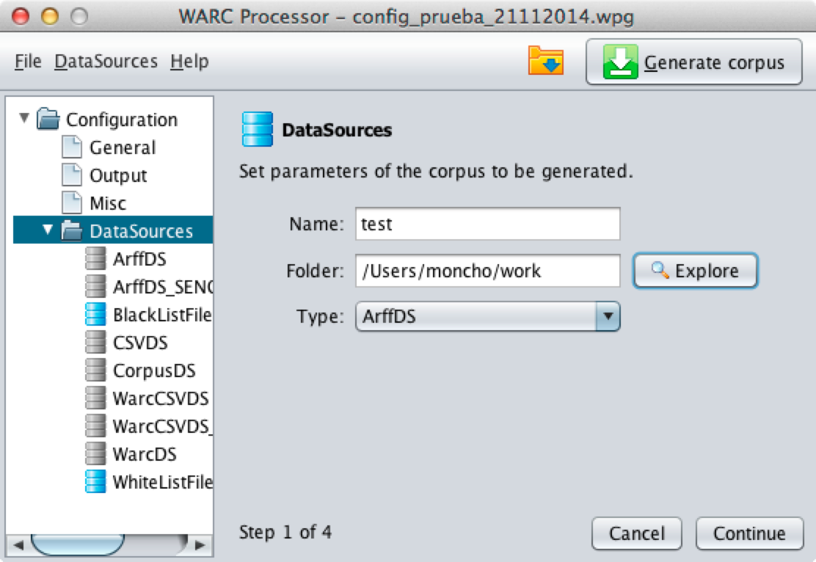Open the Type dropdown showing ArffDS

(x=609, y=316)
